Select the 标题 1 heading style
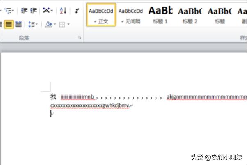This screenshot has width=247, height=165. click(160, 15)
